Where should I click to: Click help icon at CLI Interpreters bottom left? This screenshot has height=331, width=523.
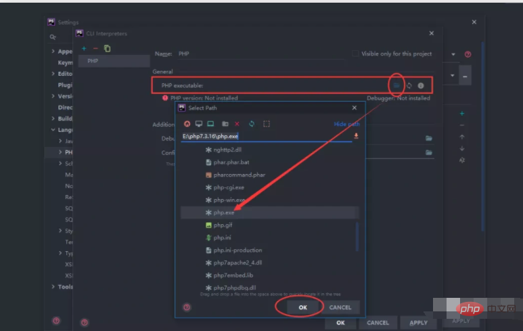click(85, 322)
